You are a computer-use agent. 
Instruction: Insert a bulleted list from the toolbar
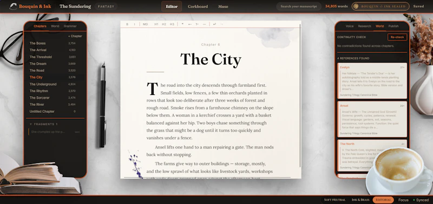190,24
